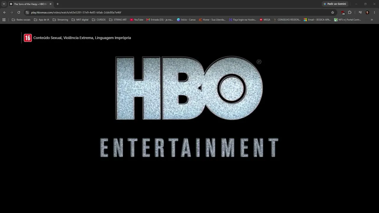Open the Streaming bookmark folder
Image resolution: width=379 pixels, height=213 pixels.
[60, 20]
